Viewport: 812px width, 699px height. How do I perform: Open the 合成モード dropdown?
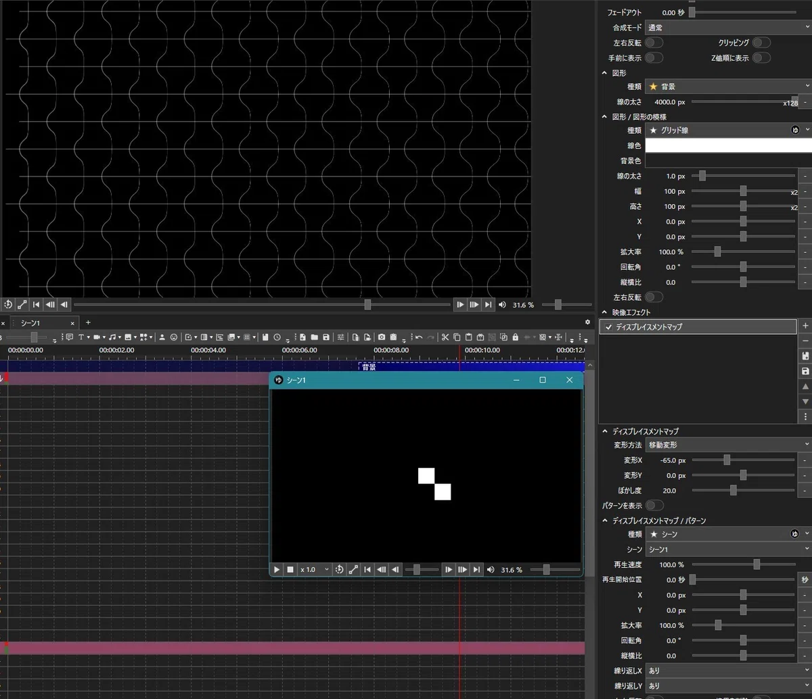pos(728,28)
